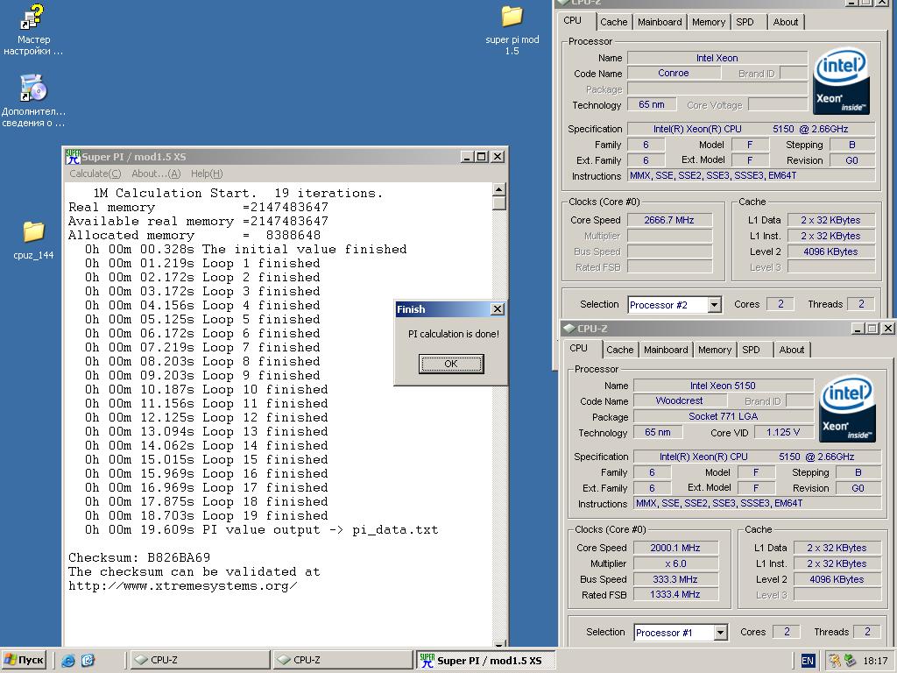Image resolution: width=897 pixels, height=673 pixels.
Task: Close the Super PI window
Action: [498, 157]
